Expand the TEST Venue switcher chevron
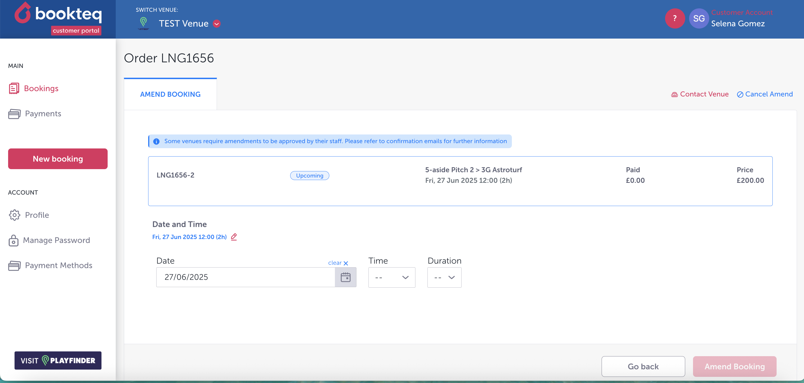This screenshot has width=804, height=383. [217, 24]
